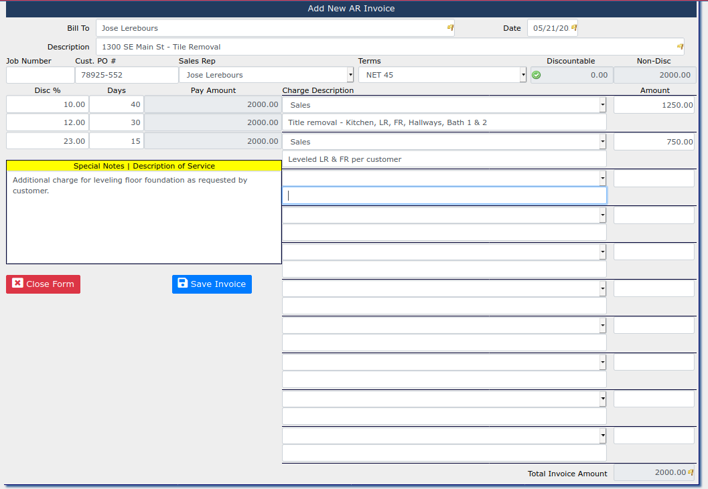
Task: Select the Cust. PO # field
Action: (x=126, y=75)
